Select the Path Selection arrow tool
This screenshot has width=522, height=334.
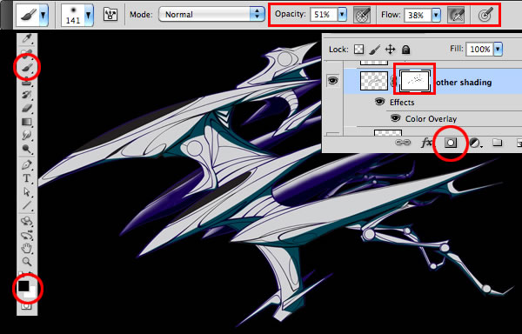(27, 192)
